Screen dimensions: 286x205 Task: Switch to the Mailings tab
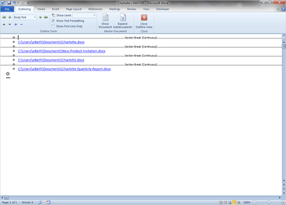[115, 9]
